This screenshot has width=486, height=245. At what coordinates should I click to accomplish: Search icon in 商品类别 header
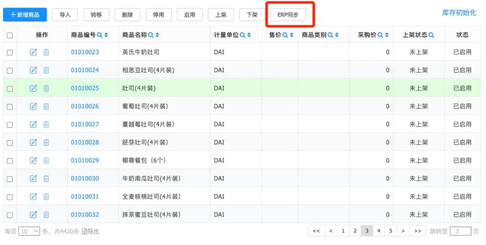[x=330, y=35]
